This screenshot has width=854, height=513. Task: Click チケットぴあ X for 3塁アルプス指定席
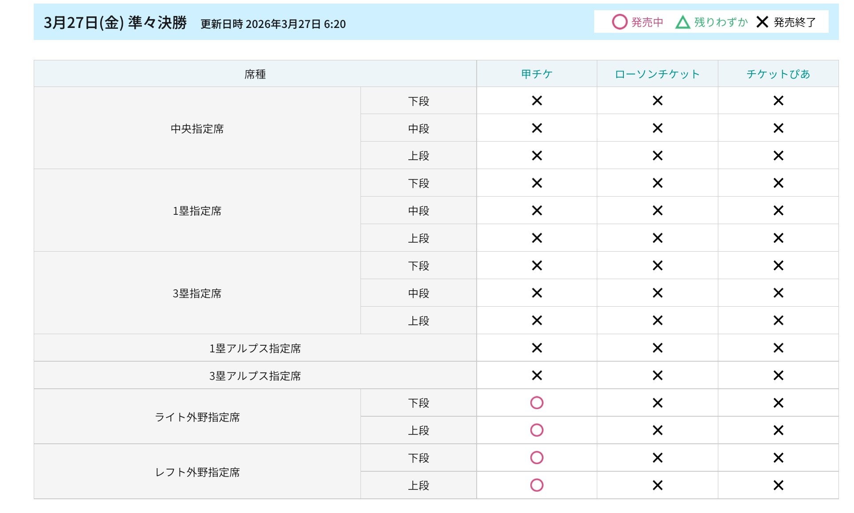[x=778, y=375]
